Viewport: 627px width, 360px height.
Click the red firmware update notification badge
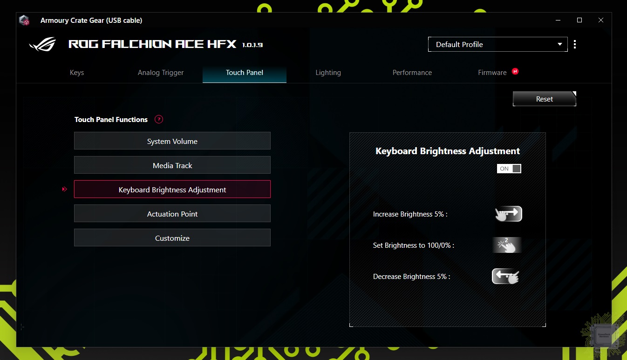tap(515, 71)
